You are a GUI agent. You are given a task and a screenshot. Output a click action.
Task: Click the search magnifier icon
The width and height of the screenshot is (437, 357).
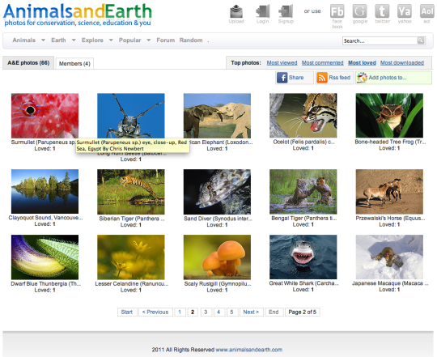[421, 40]
